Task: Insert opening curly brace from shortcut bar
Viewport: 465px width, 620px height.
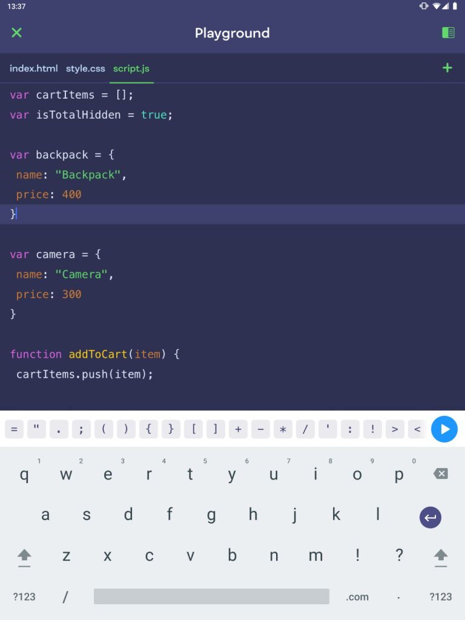Action: (148, 429)
